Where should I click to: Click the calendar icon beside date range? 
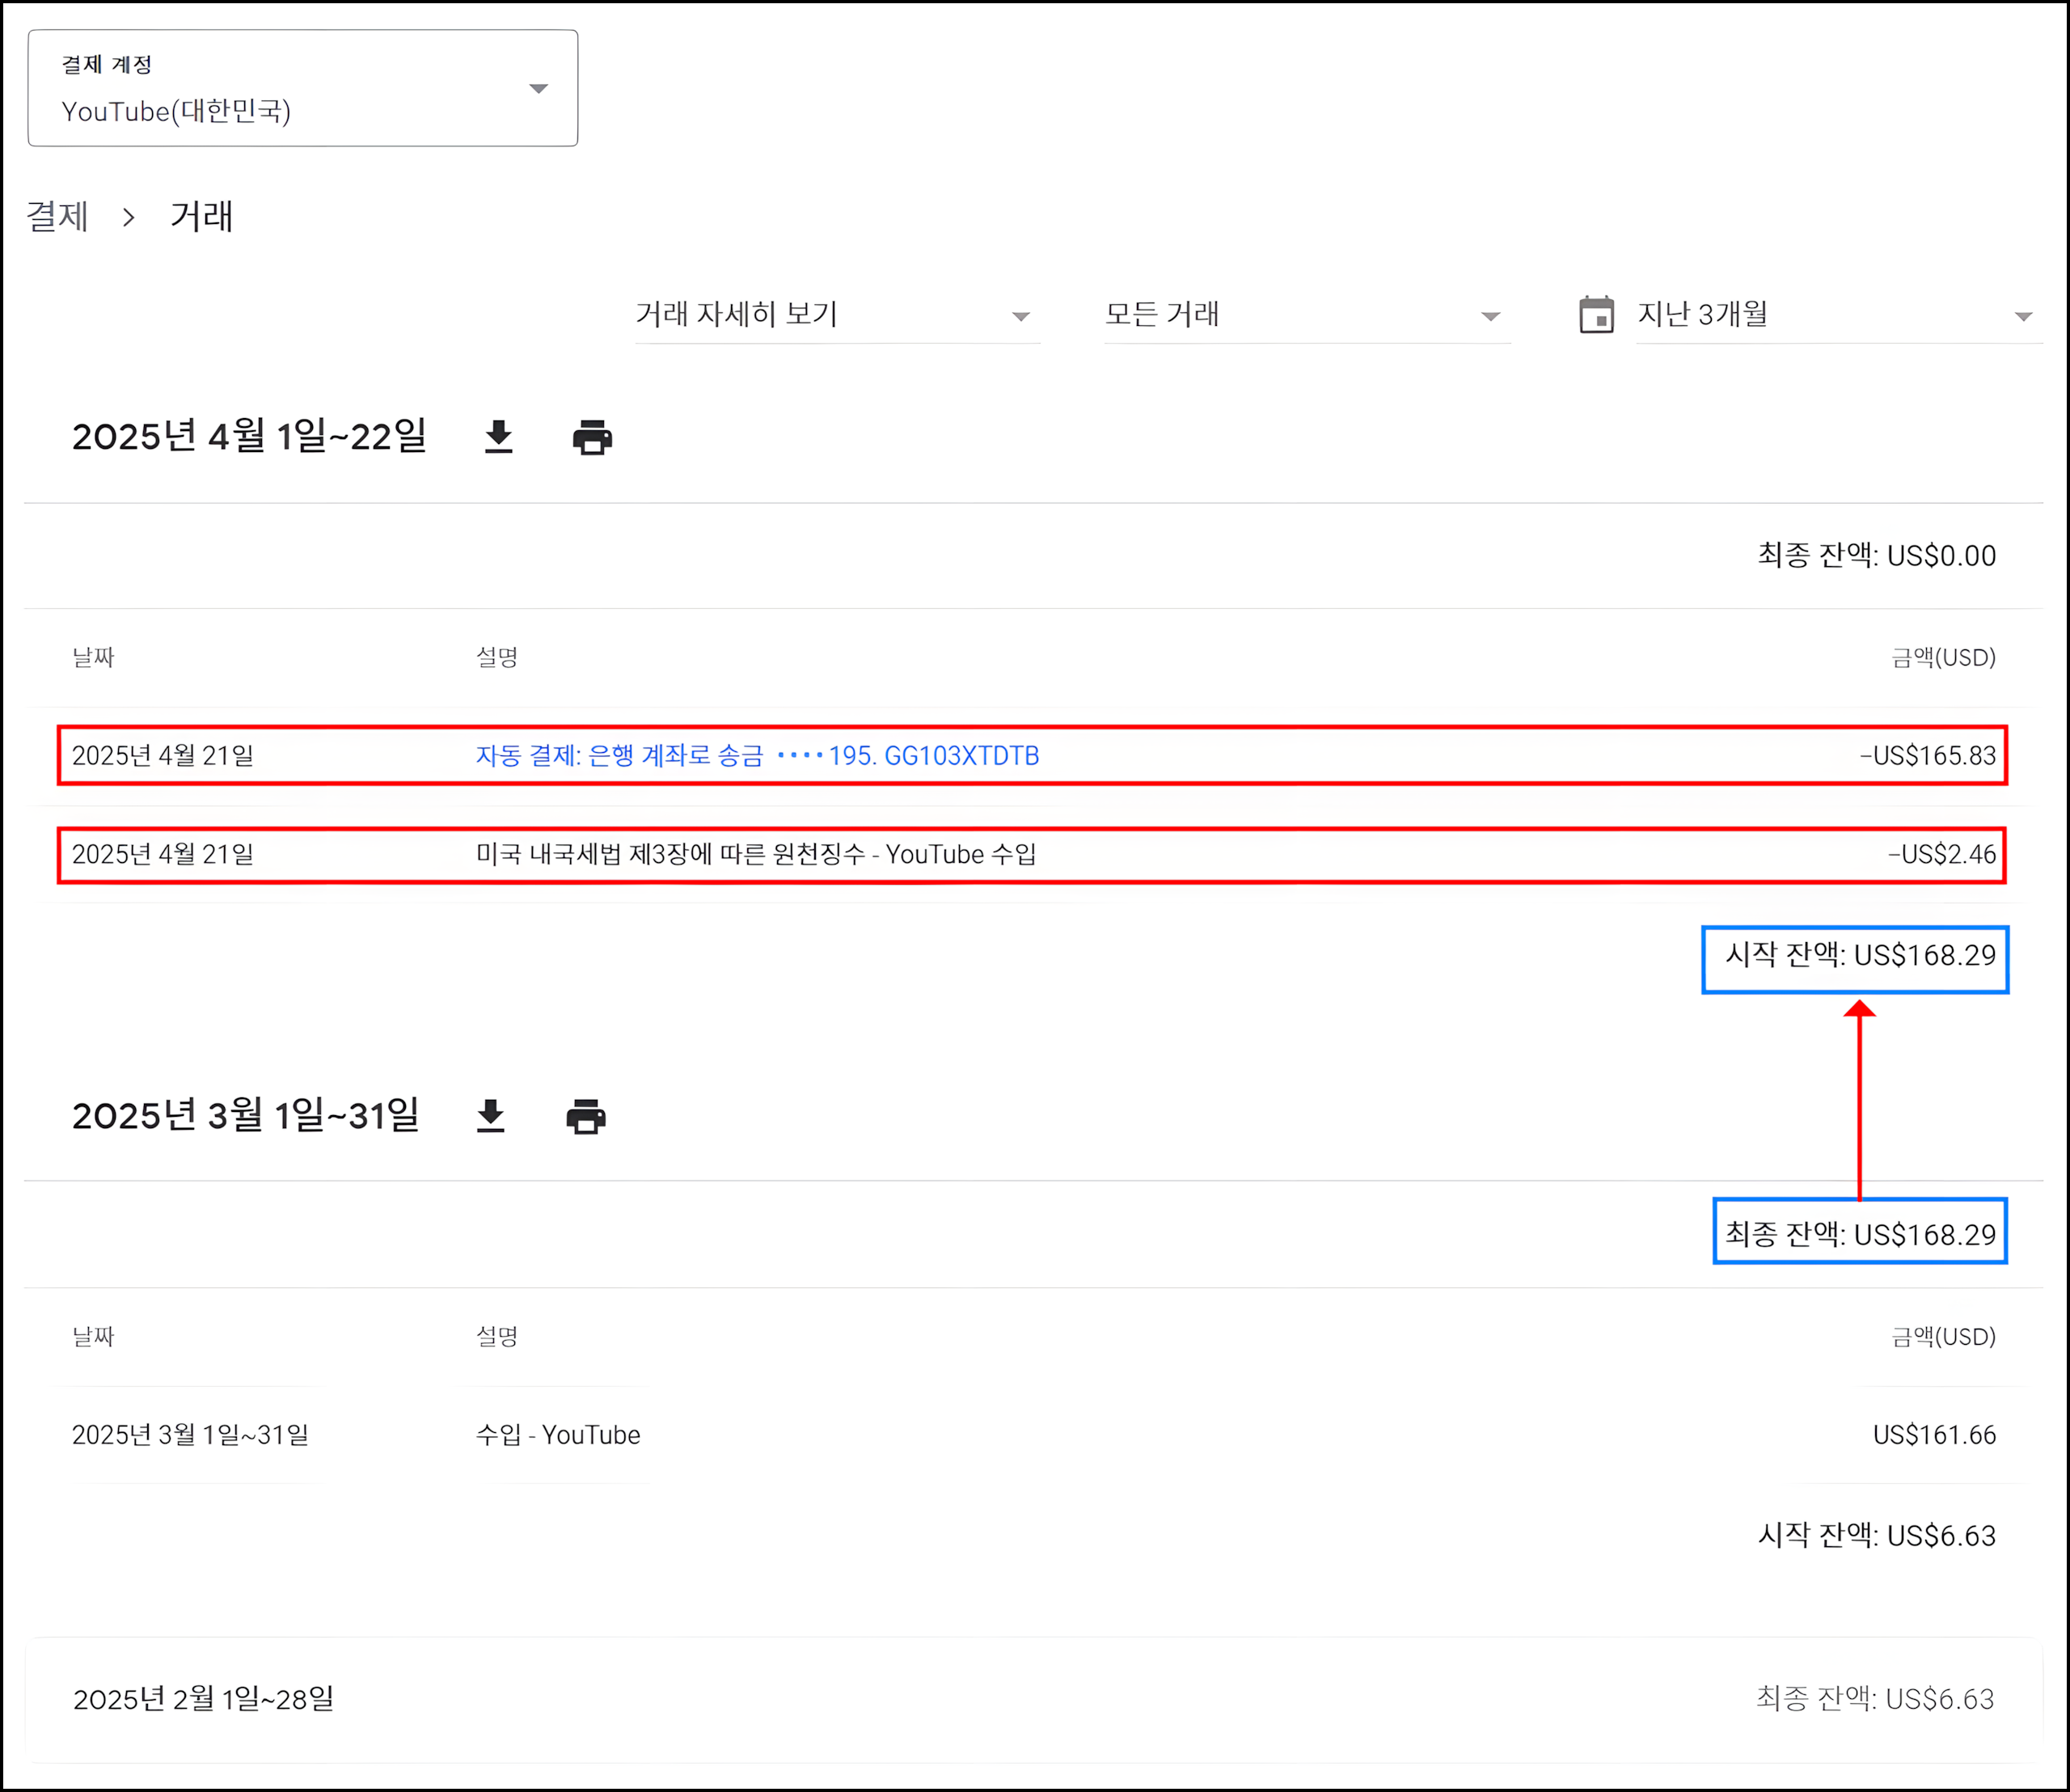coord(1596,315)
